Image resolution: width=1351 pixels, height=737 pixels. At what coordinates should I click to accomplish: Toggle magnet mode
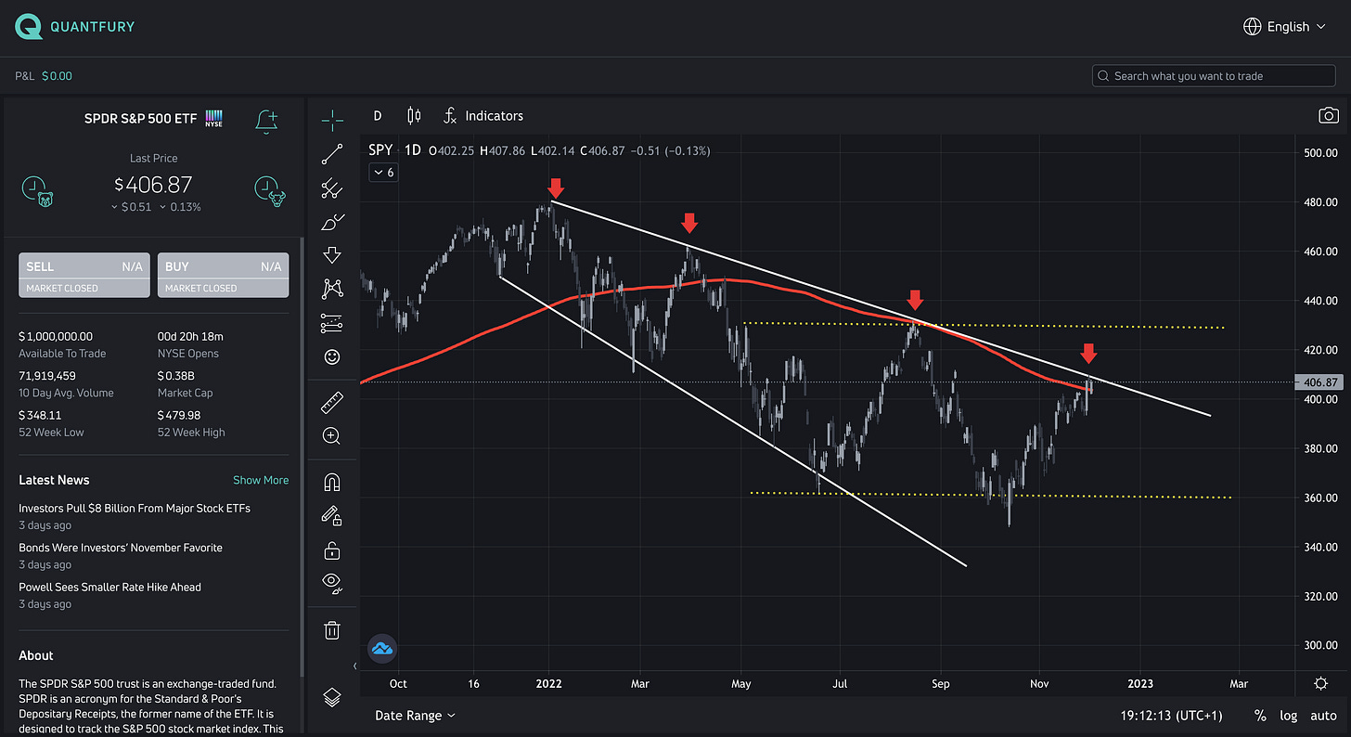(x=332, y=482)
